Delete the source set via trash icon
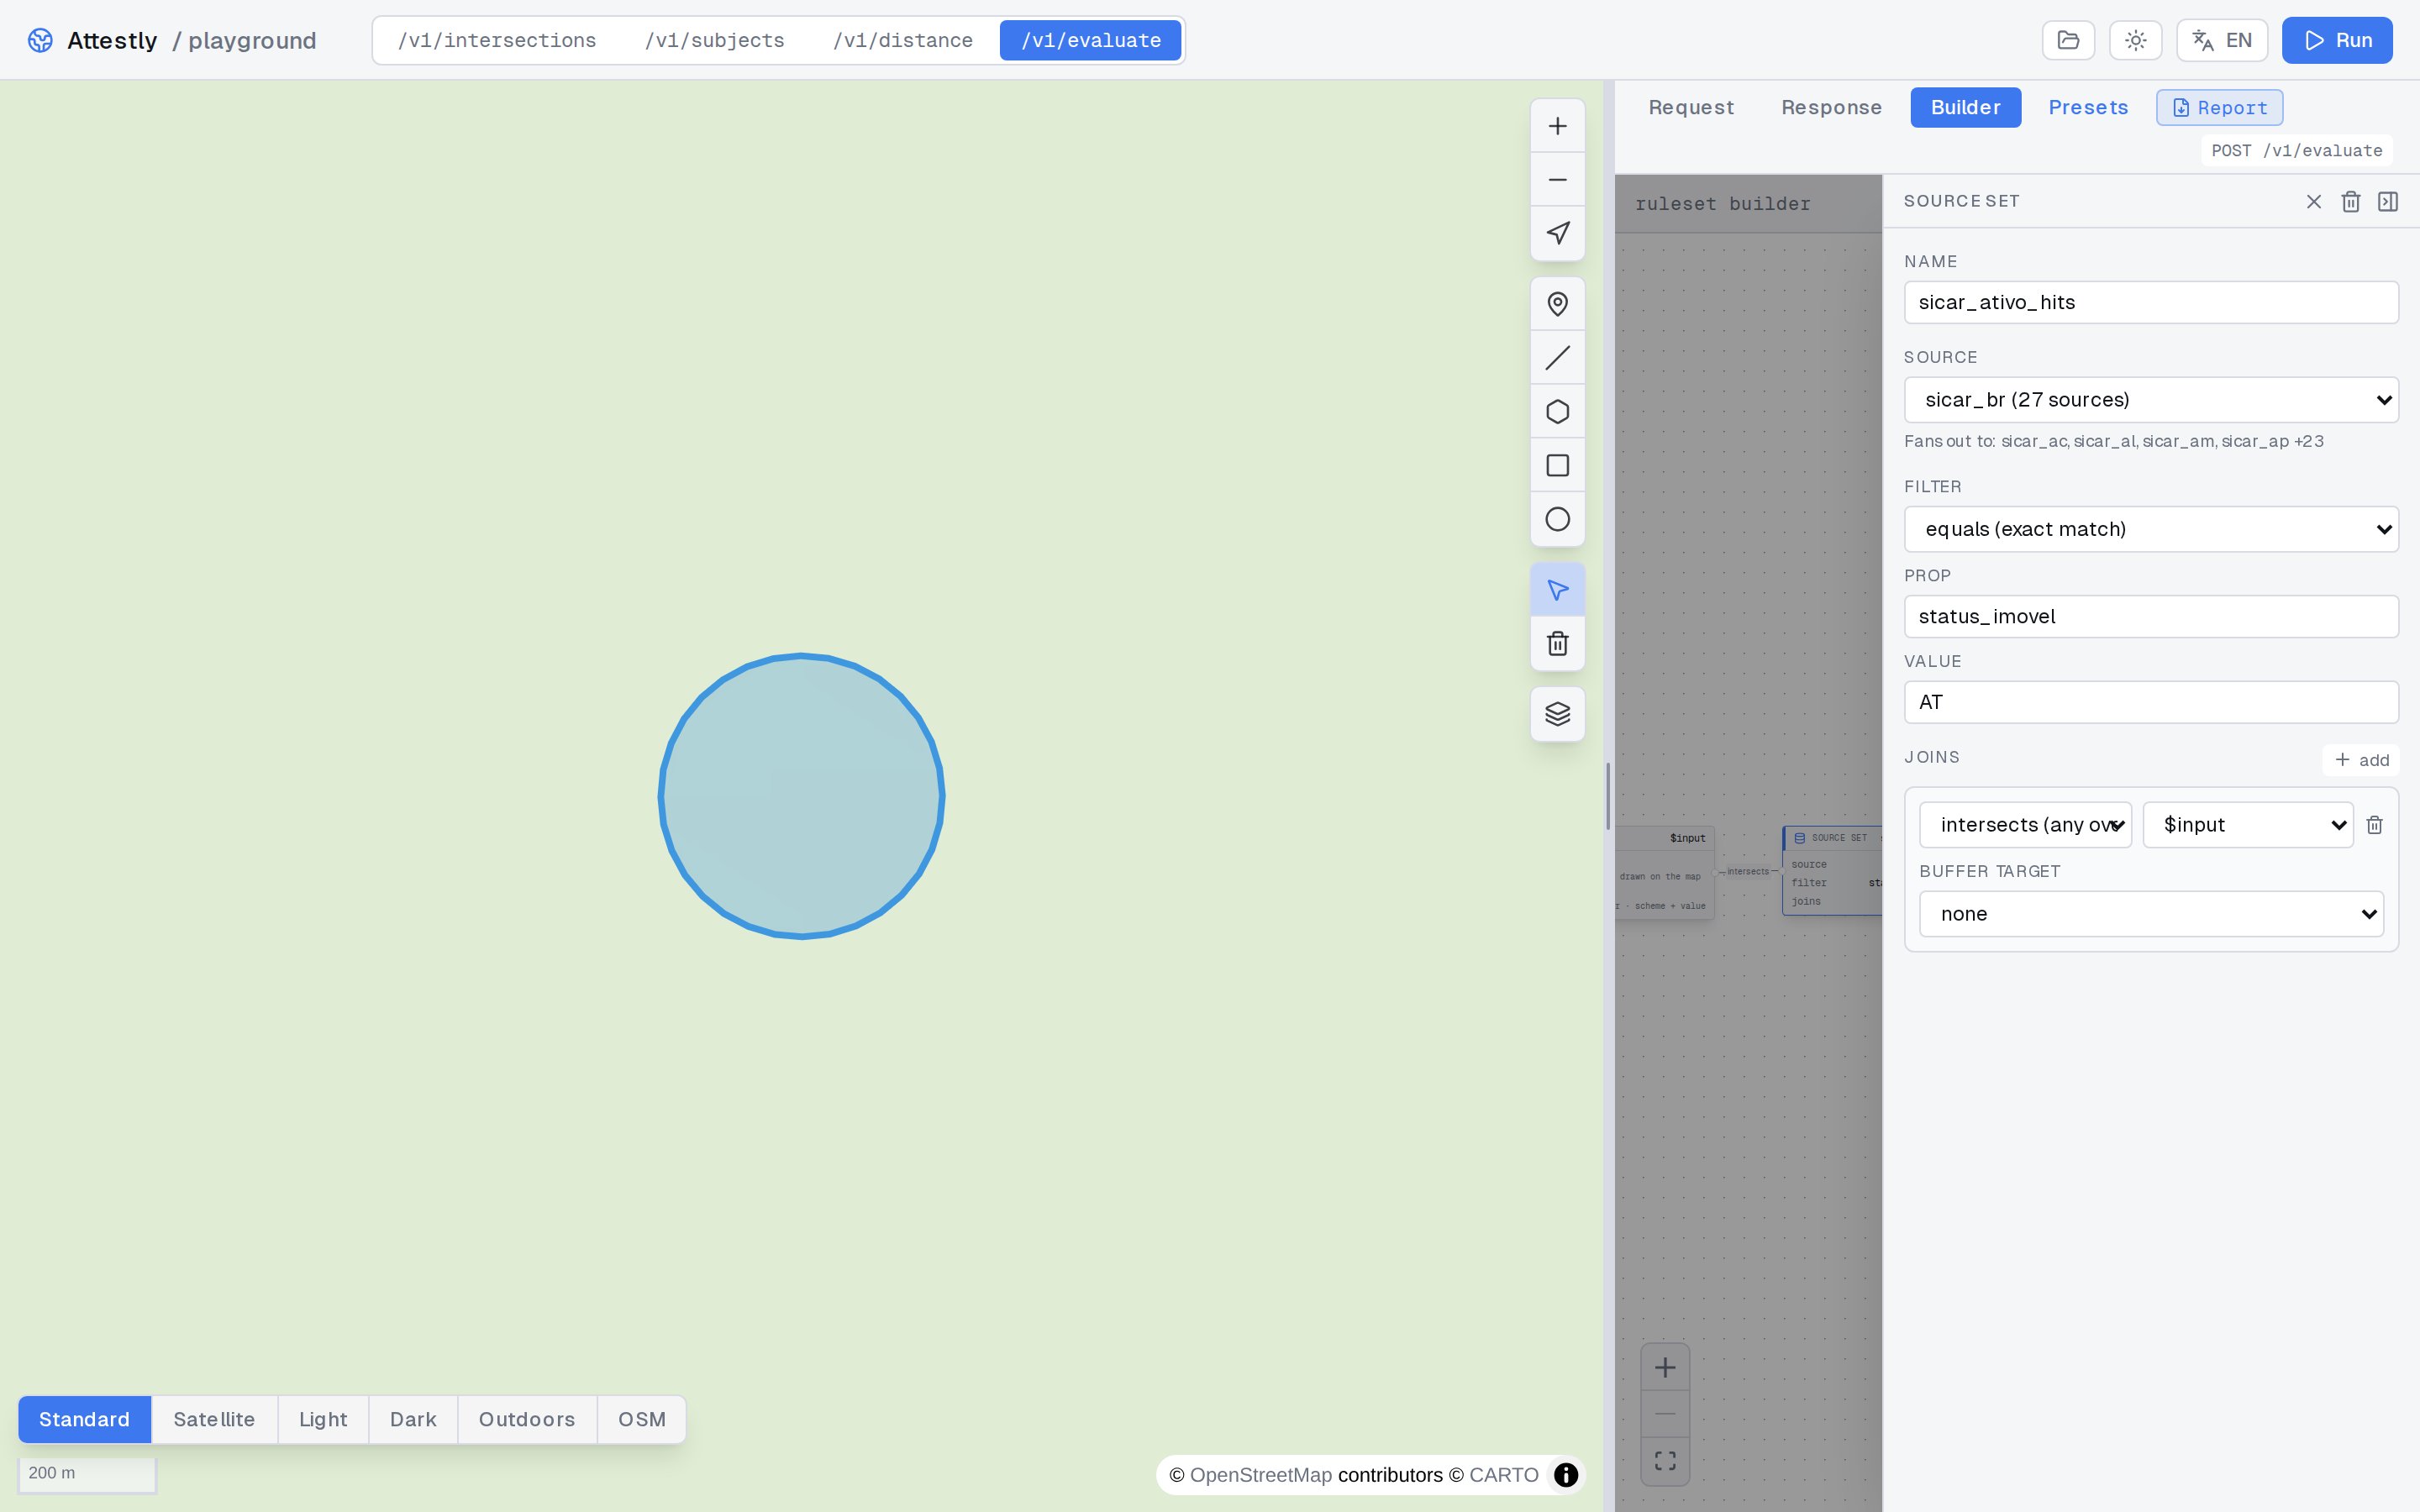The width and height of the screenshot is (2420, 1512). 2350,202
